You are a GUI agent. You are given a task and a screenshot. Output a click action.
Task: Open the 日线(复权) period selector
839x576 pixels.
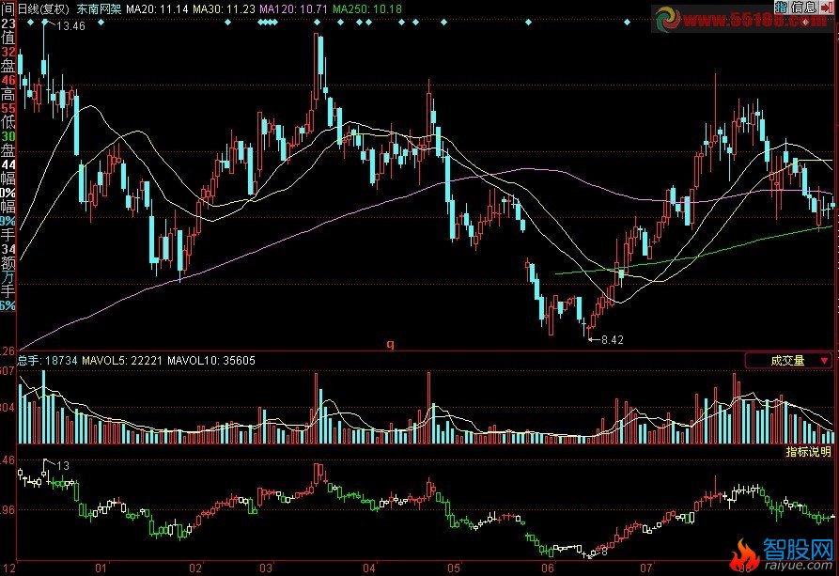[x=42, y=8]
